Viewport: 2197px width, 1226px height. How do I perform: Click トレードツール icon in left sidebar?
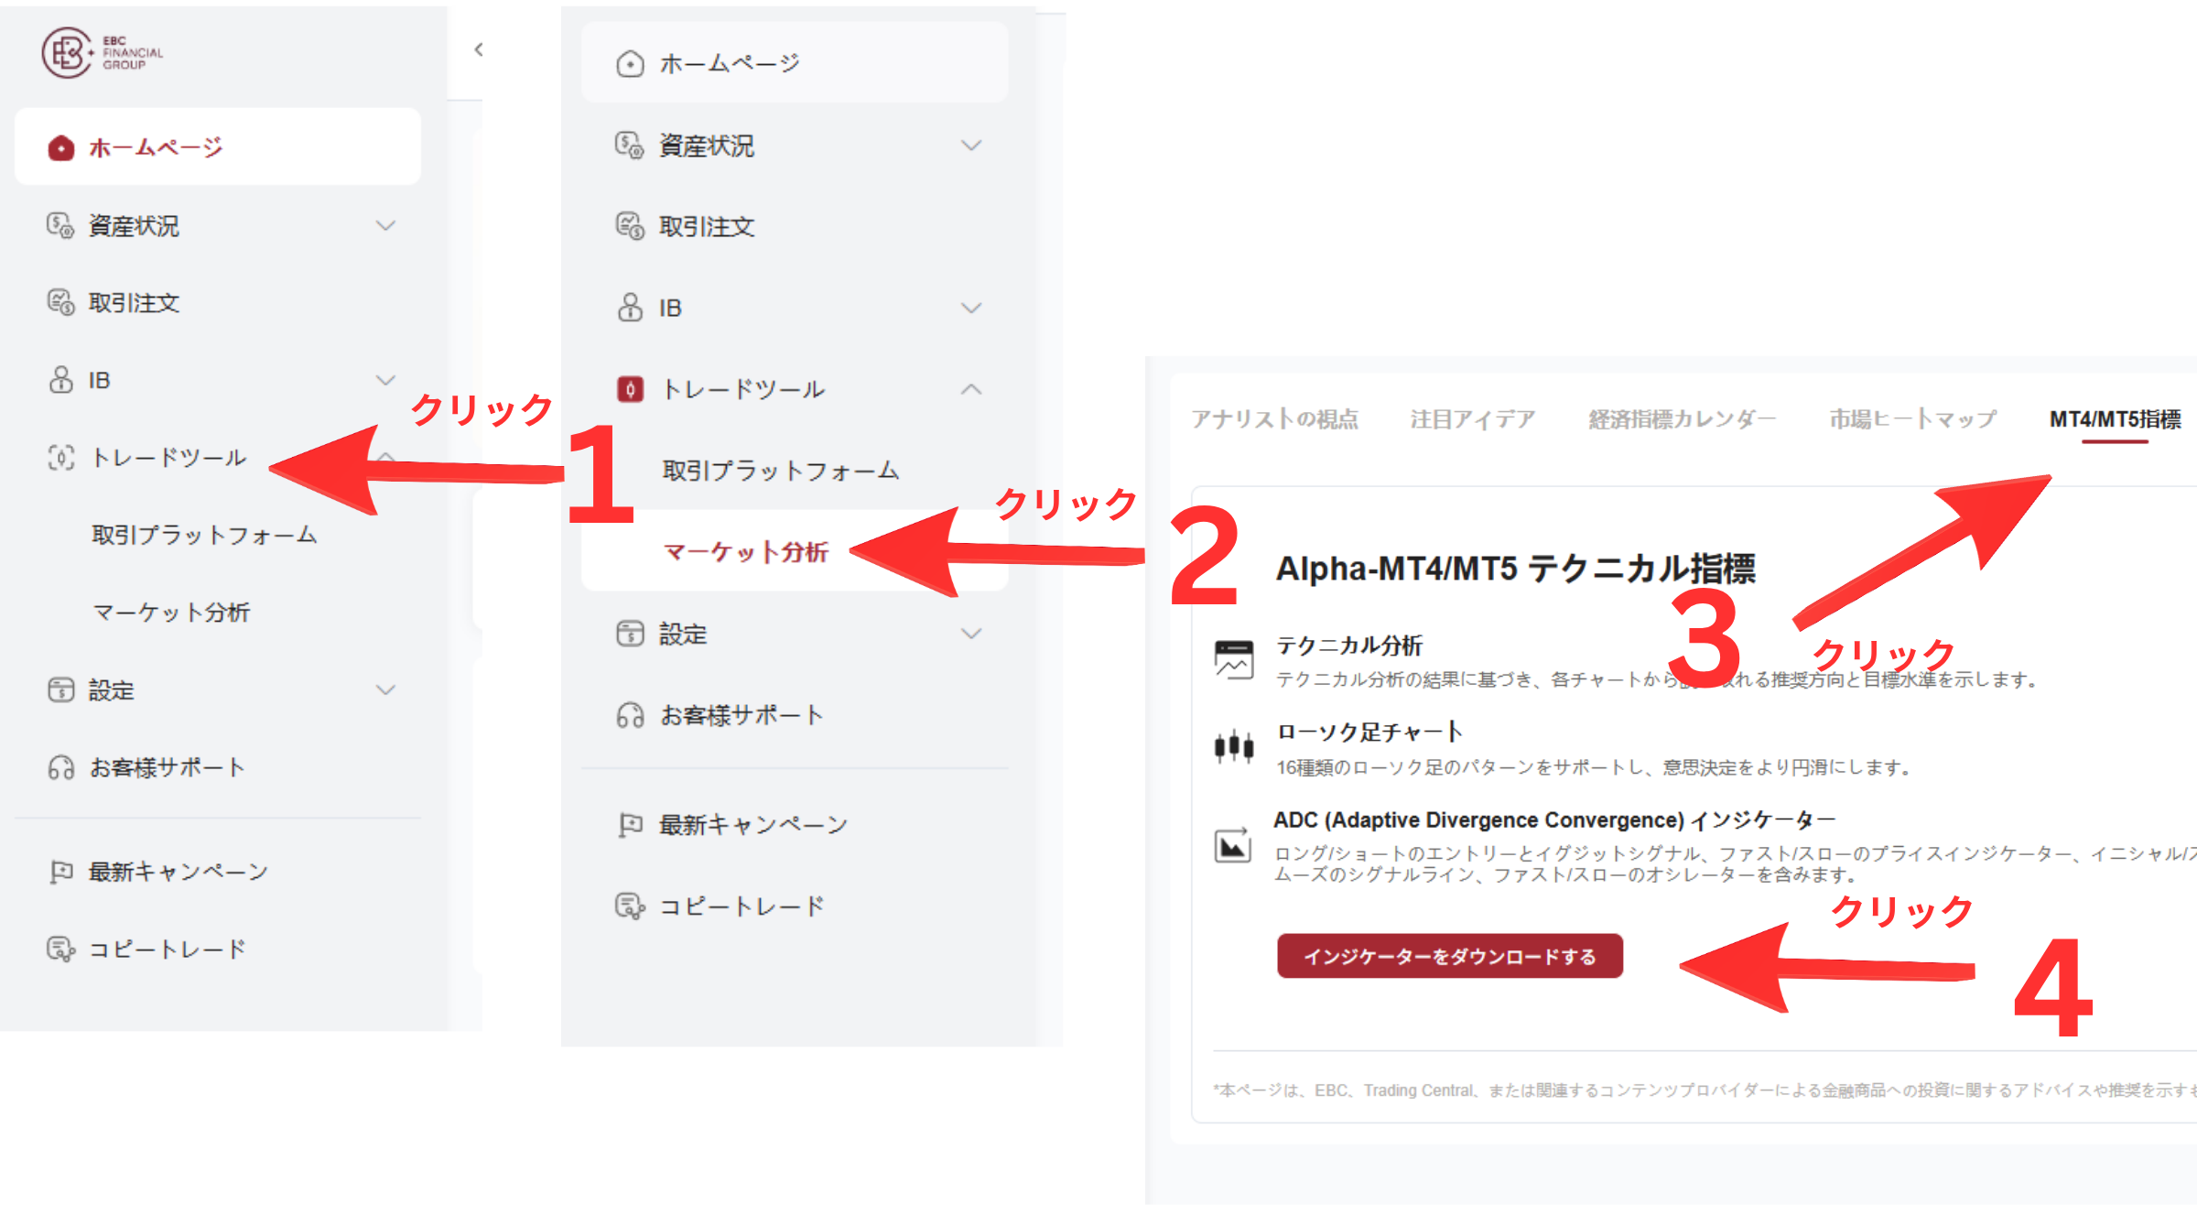(60, 457)
